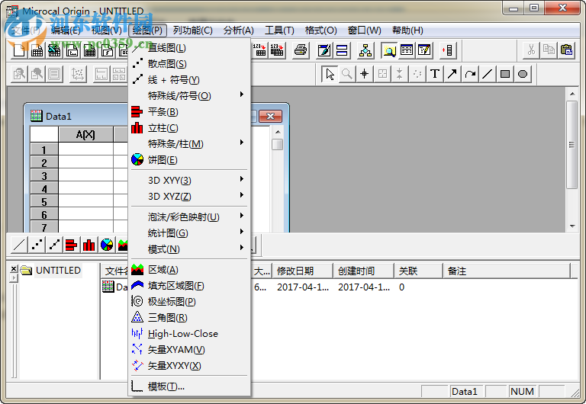This screenshot has height=404, width=586.
Task: Open the 窗口(W) menu
Action: pyautogui.click(x=364, y=30)
